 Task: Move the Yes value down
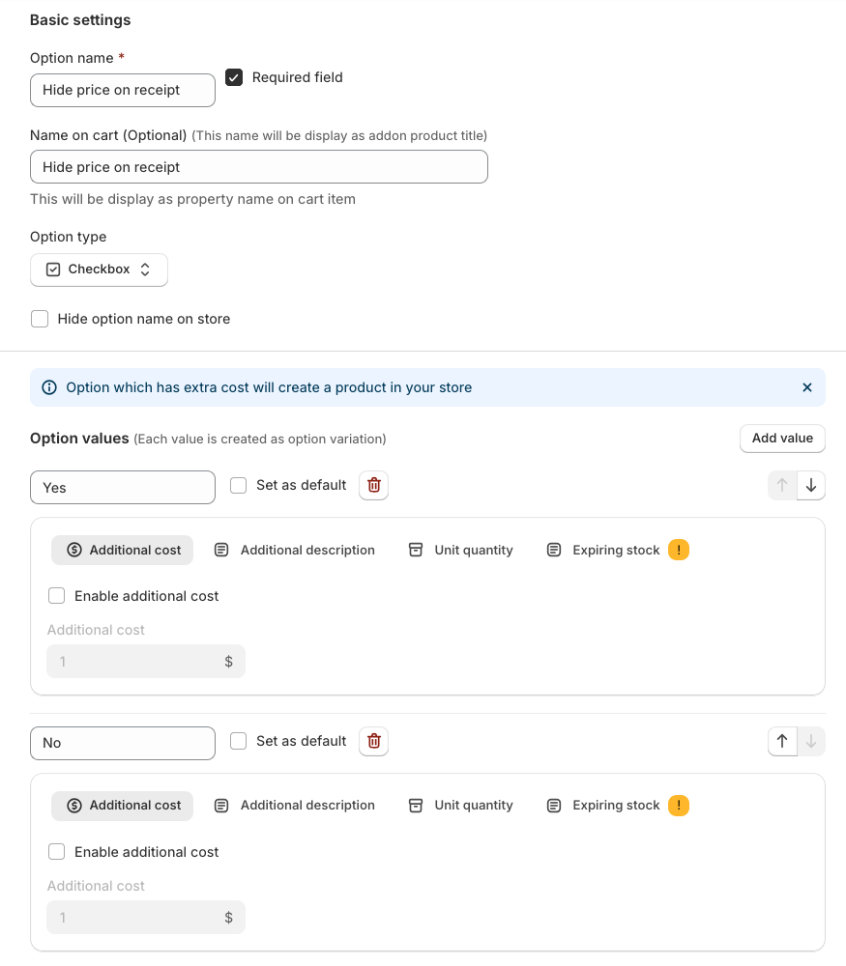(811, 486)
